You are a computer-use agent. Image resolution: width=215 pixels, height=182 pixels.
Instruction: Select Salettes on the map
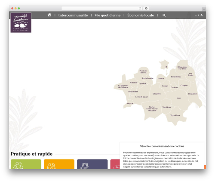134,83
